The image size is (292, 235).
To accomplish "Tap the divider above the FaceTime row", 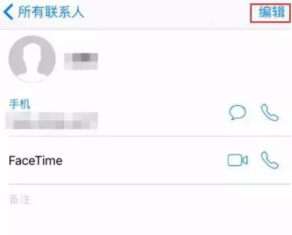I will [150, 137].
